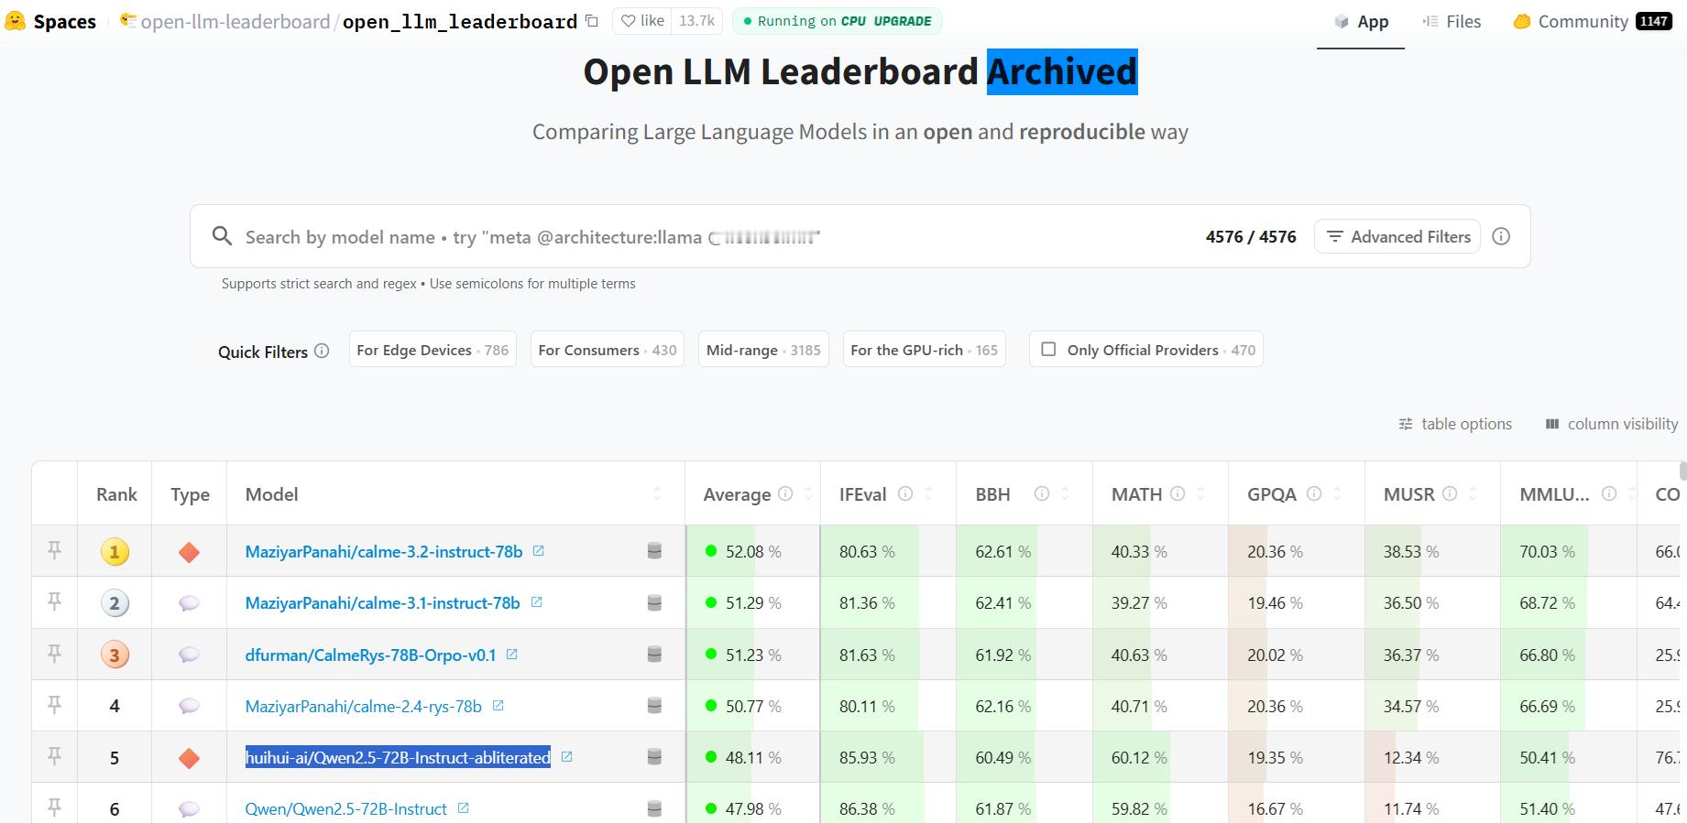
Task: Click database details icon for calme-3.1-instruct-78b
Action: 654,602
